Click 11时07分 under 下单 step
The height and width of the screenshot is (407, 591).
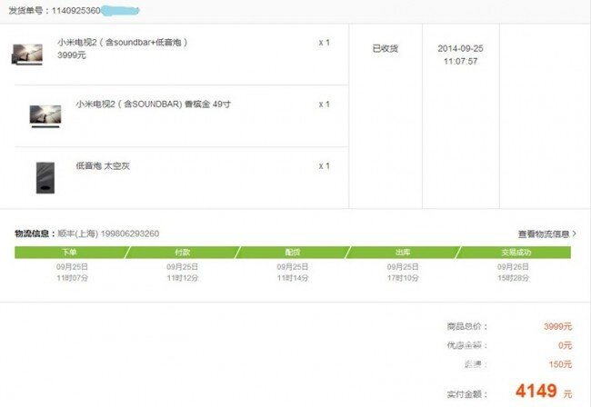(73, 278)
